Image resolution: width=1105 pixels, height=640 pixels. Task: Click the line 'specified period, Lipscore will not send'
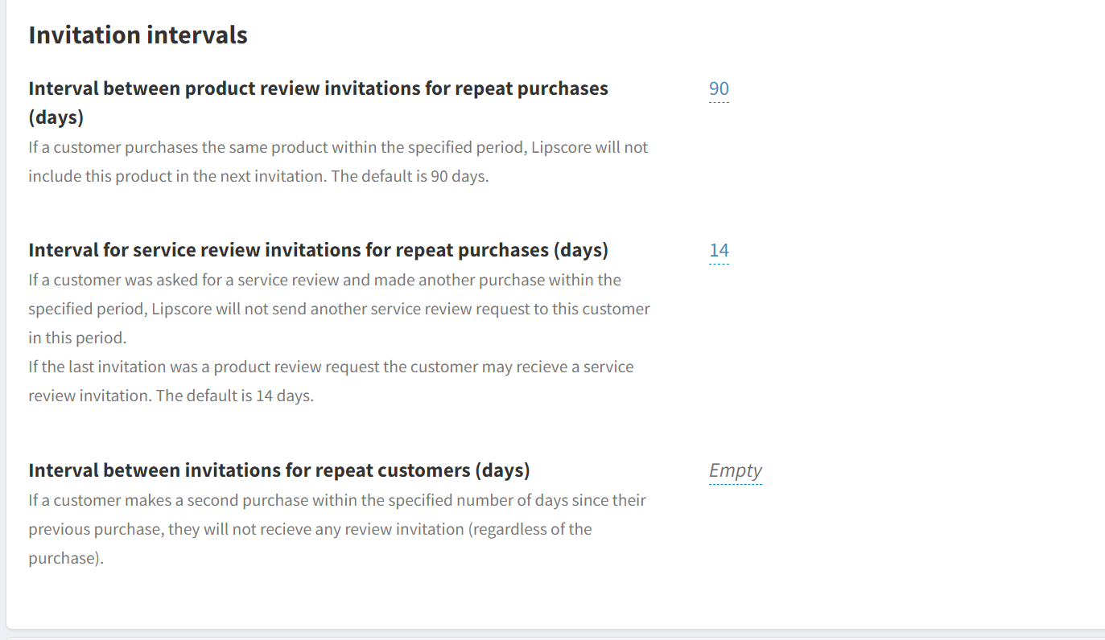pyautogui.click(x=339, y=310)
